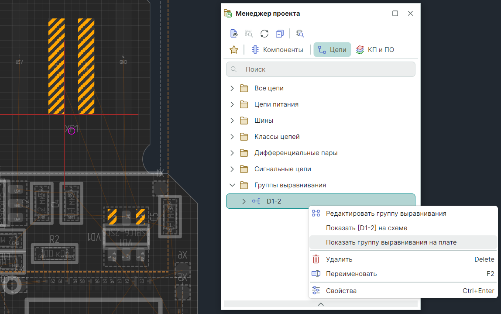Image resolution: width=501 pixels, height=314 pixels.
Task: Choose Редактировать группу выравнивания from context menu
Action: pos(386,214)
